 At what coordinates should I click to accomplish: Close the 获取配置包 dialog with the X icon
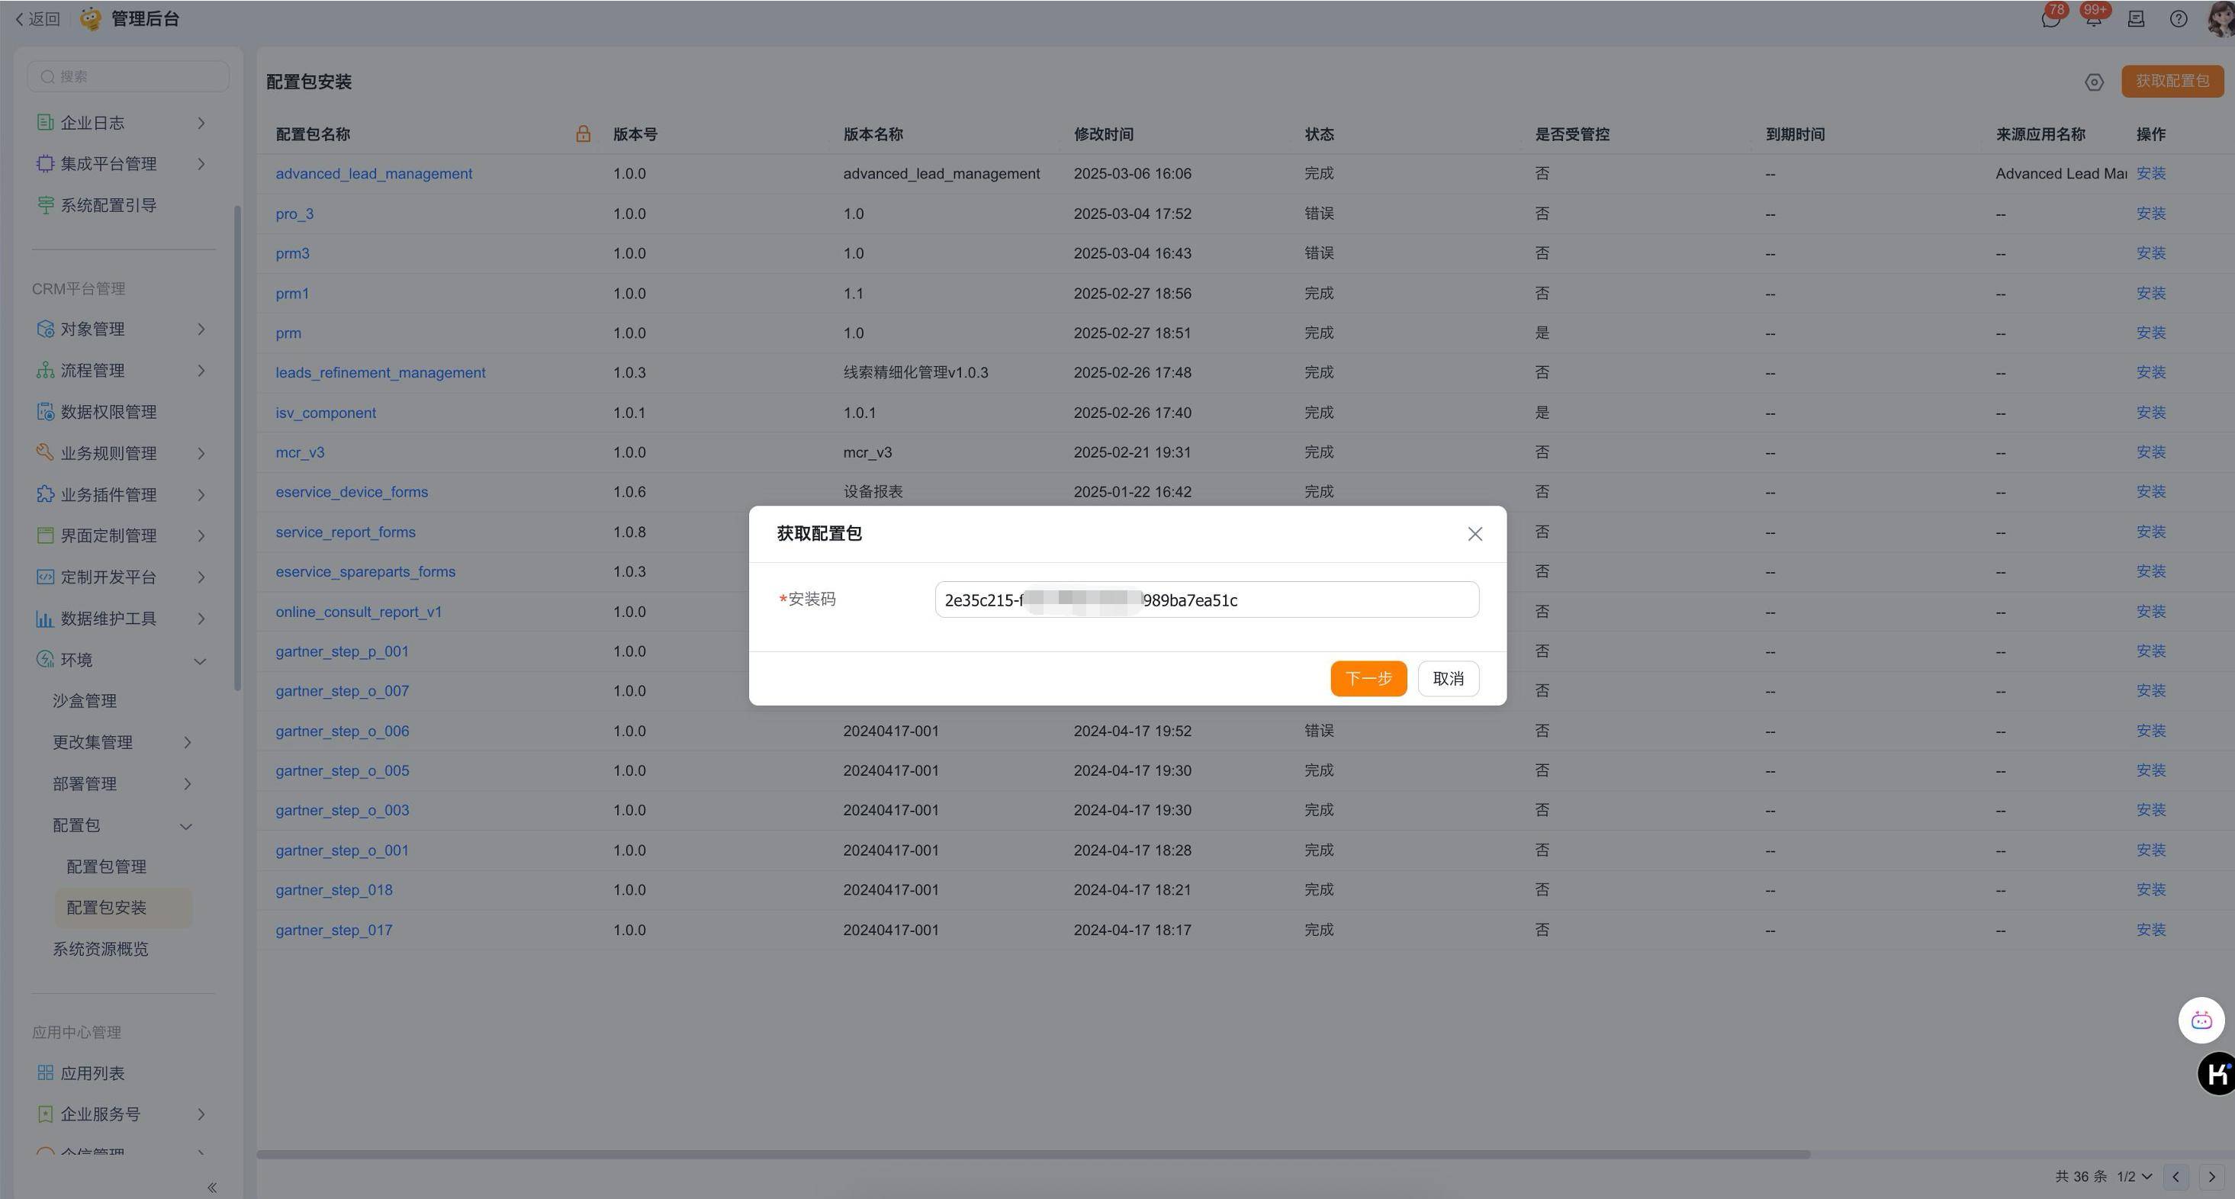(x=1474, y=535)
